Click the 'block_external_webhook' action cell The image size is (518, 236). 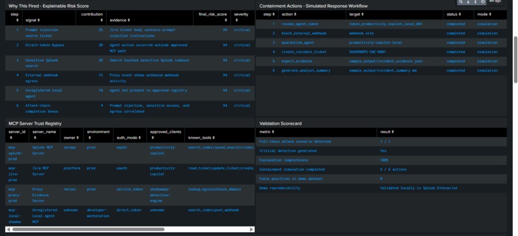304,33
